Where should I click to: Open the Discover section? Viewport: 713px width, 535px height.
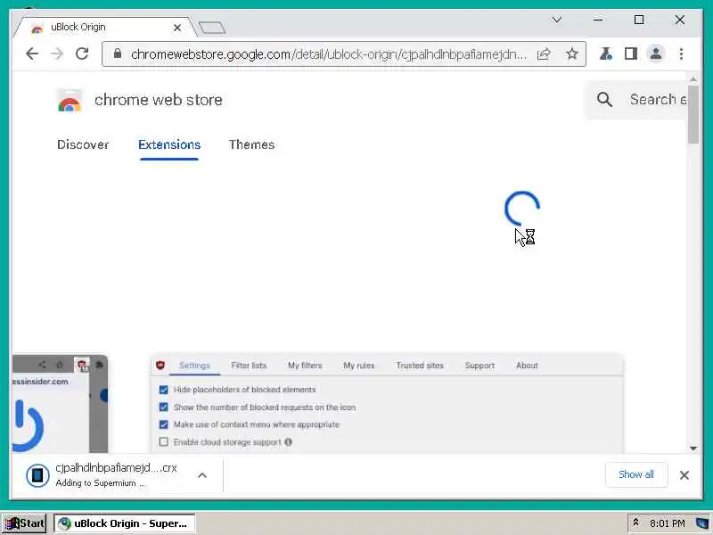[83, 144]
